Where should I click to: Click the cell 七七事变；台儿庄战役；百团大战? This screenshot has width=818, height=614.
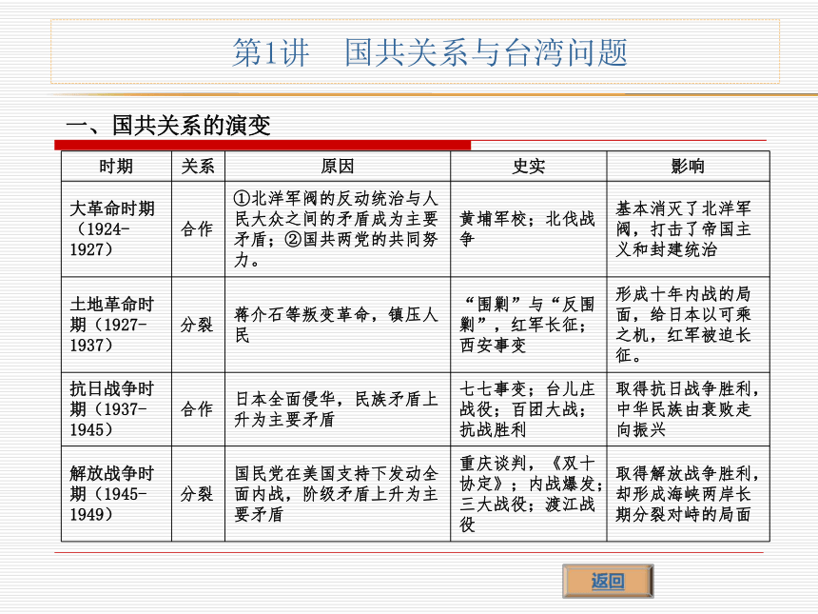529,408
